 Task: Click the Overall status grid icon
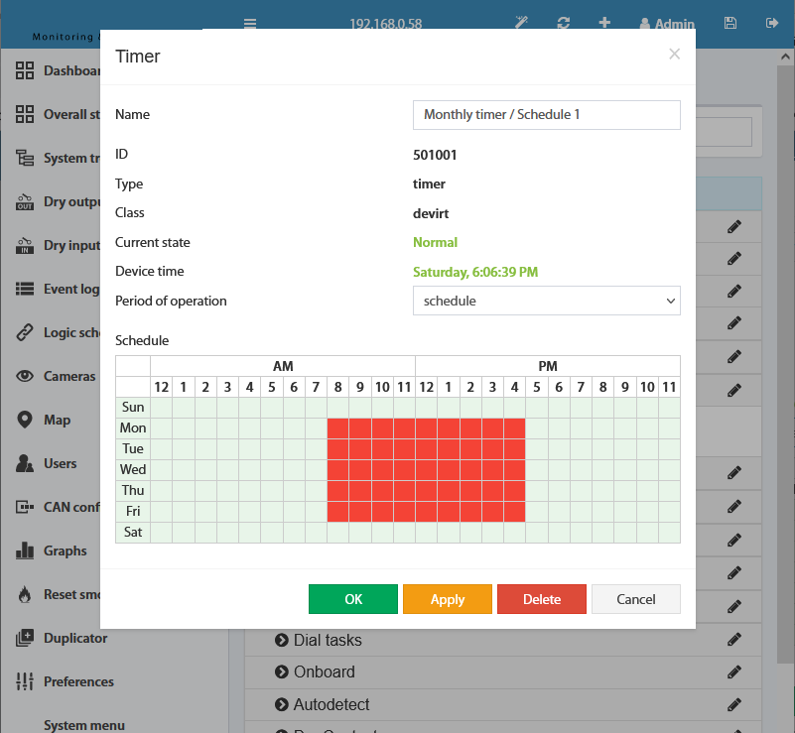tap(25, 114)
